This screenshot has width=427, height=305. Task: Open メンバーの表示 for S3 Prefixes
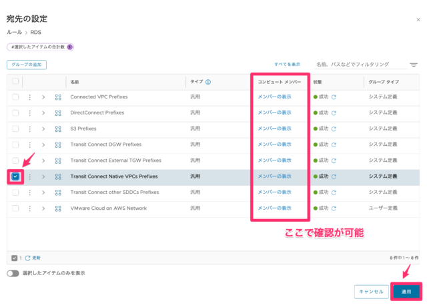coord(274,129)
